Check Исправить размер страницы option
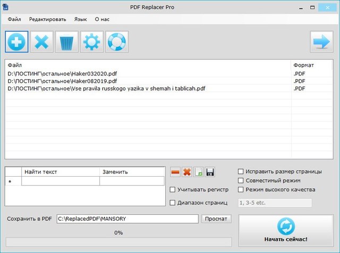Image resolution: width=340 pixels, height=253 pixels. pos(241,172)
